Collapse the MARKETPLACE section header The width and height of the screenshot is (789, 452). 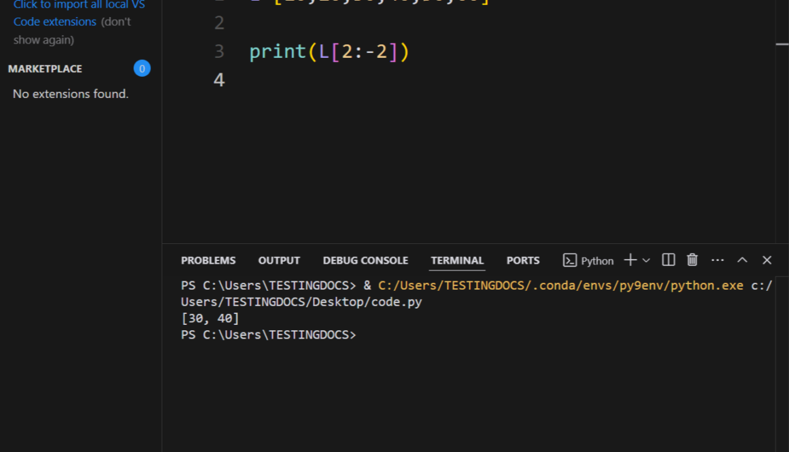[45, 69]
